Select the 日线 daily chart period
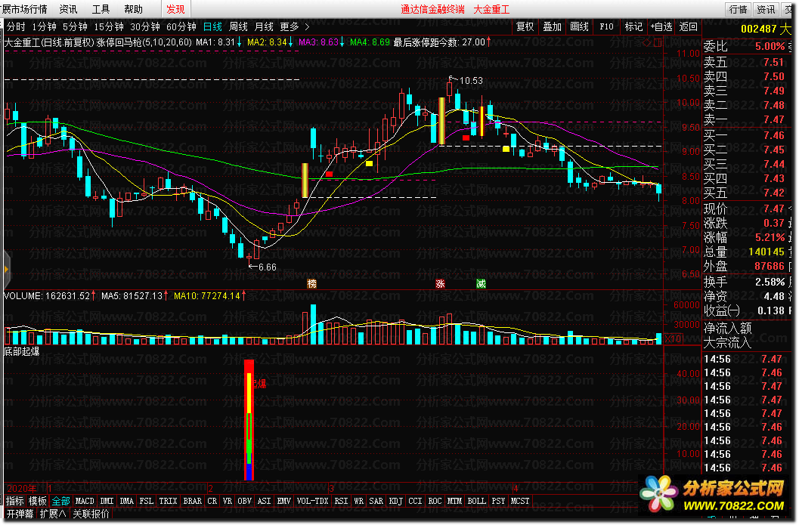Screen dimensions: 799x525 click(x=212, y=26)
